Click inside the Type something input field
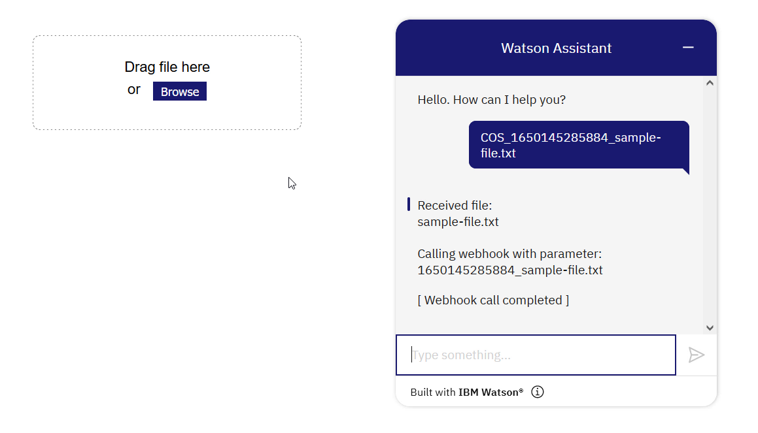The height and width of the screenshot is (433, 758). coord(535,355)
